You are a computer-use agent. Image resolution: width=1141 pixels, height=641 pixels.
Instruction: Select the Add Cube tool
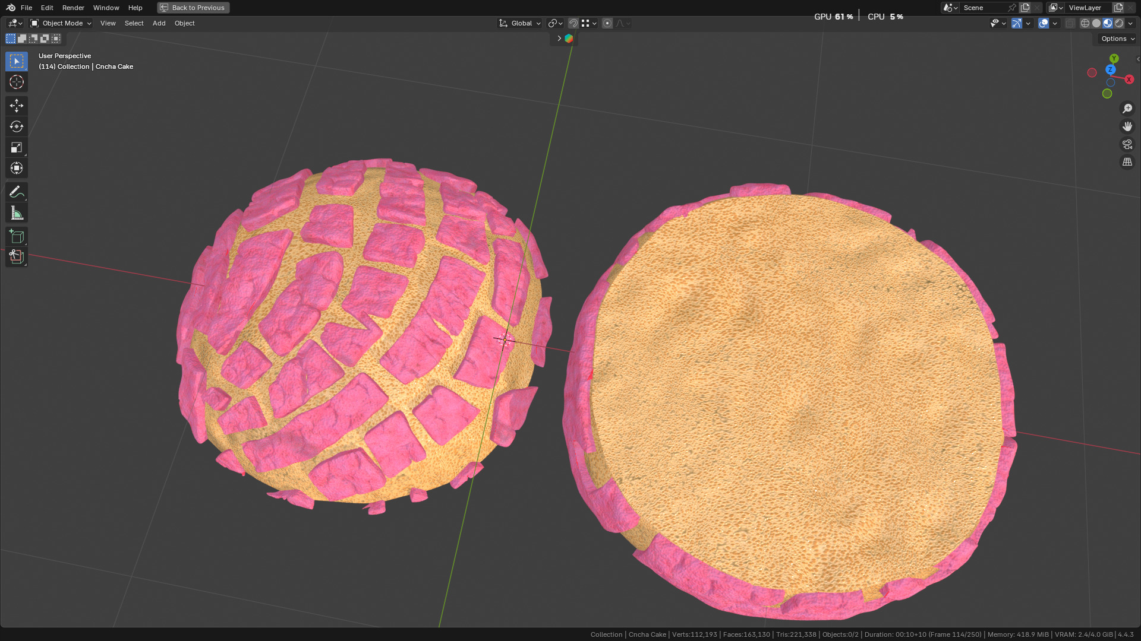pyautogui.click(x=17, y=236)
